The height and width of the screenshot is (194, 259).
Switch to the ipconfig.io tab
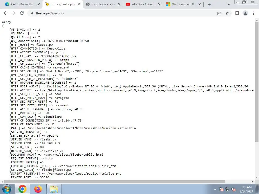(103, 4)
